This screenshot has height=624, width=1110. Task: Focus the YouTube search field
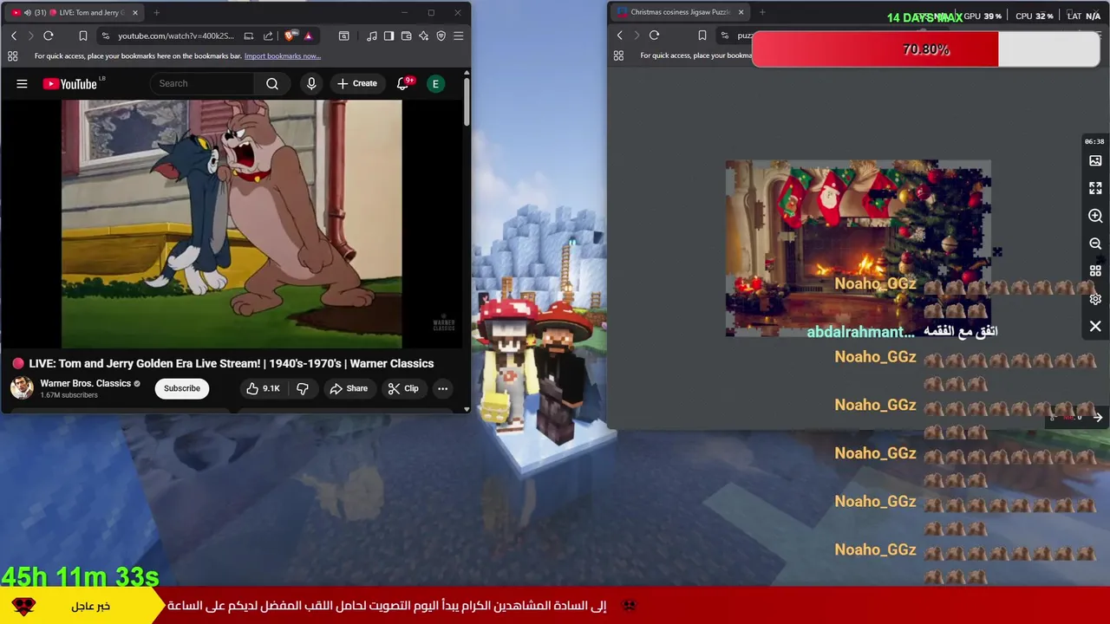(x=202, y=83)
